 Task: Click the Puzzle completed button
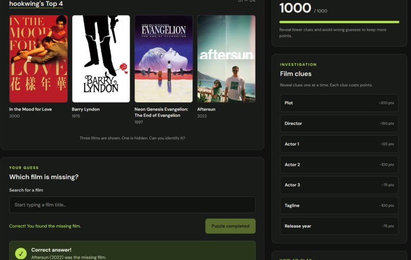coord(230,226)
